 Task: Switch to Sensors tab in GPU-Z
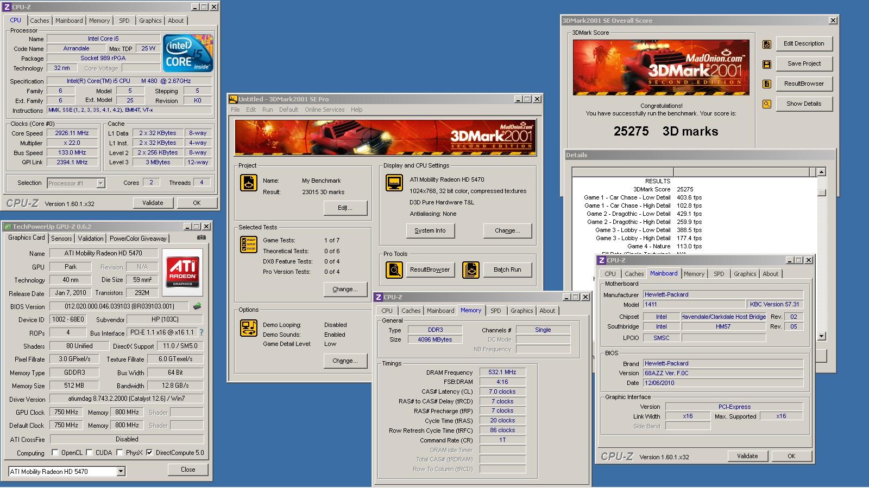click(x=61, y=239)
